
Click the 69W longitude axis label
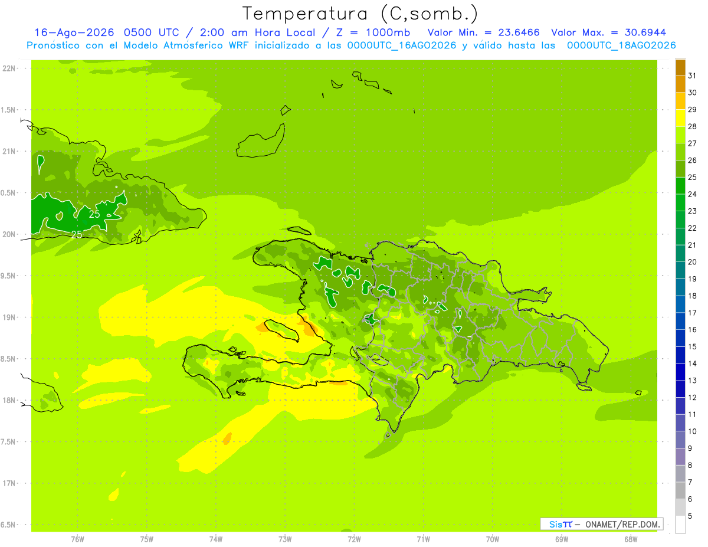click(x=561, y=539)
